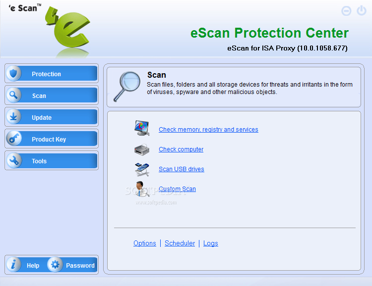Click the Protection shield icon
Image resolution: width=372 pixels, height=286 pixels.
[x=13, y=74]
